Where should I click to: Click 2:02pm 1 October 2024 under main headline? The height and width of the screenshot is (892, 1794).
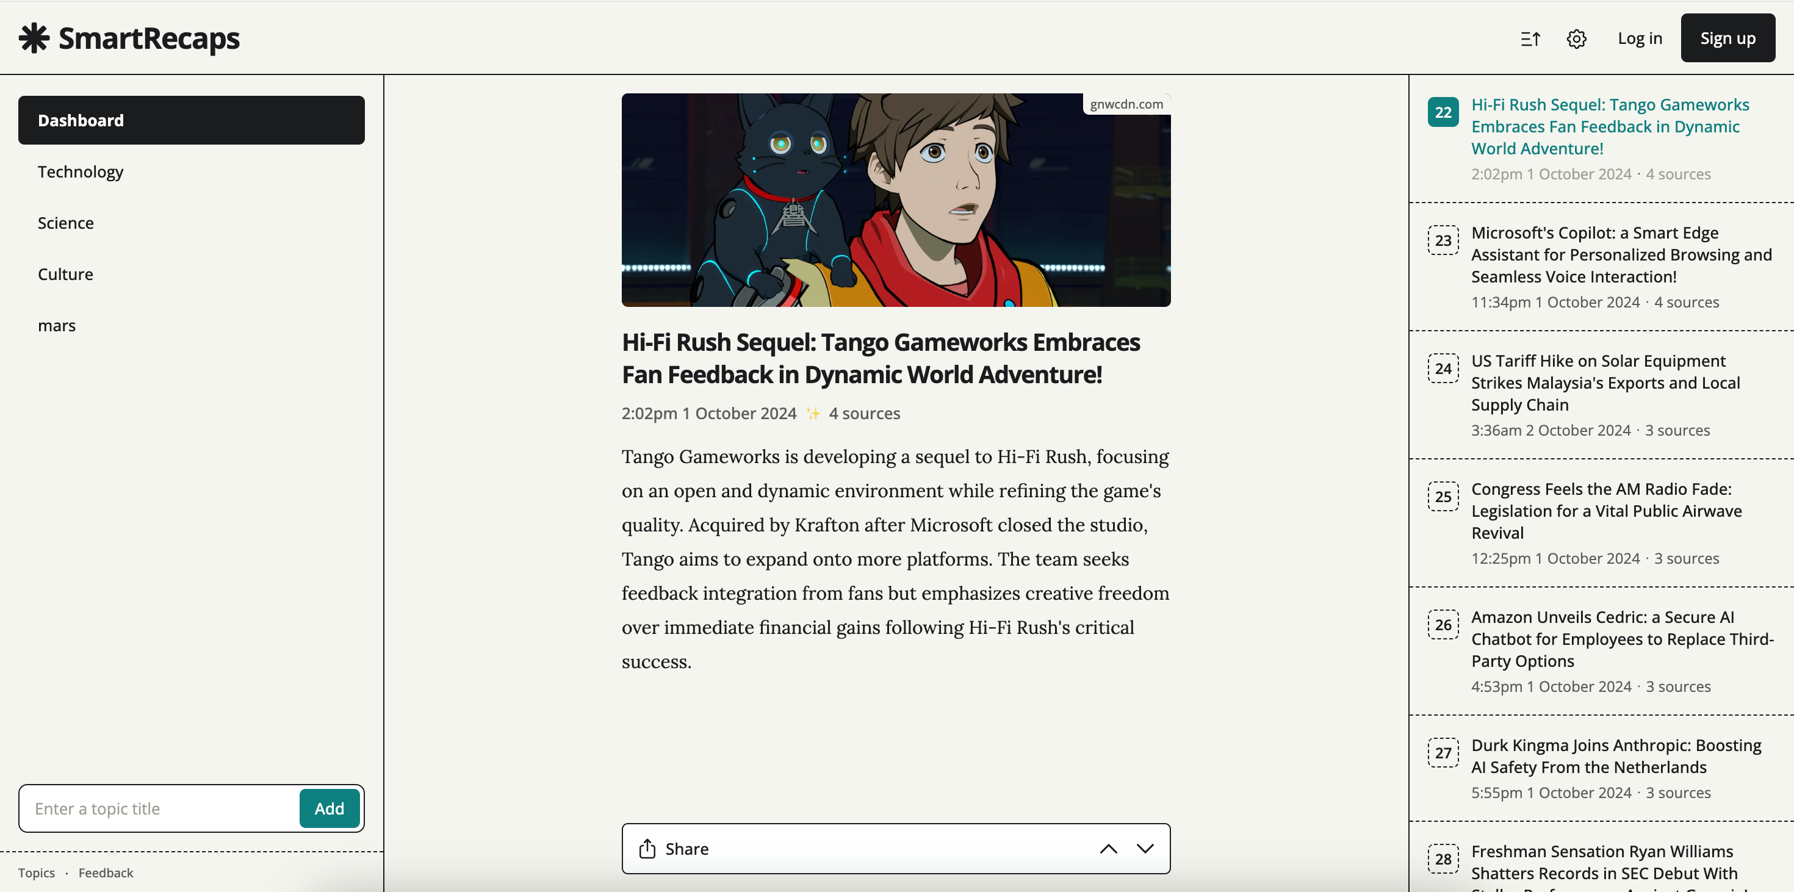(708, 413)
